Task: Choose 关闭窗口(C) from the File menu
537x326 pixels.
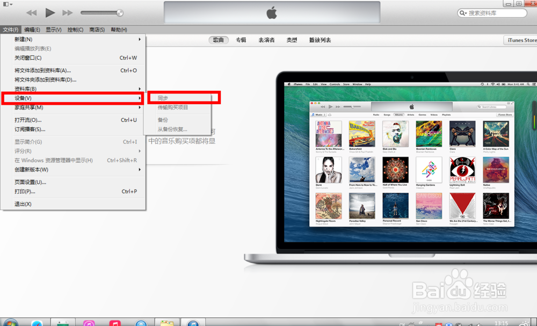Action: [73, 58]
